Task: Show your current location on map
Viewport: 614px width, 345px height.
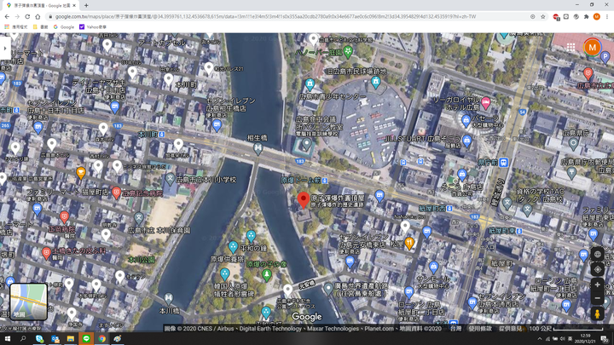Action: click(597, 269)
